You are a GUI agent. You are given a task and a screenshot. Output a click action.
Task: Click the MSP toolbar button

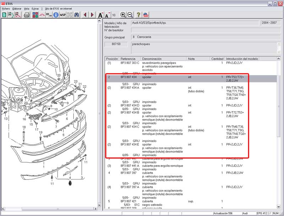pos(63,15)
